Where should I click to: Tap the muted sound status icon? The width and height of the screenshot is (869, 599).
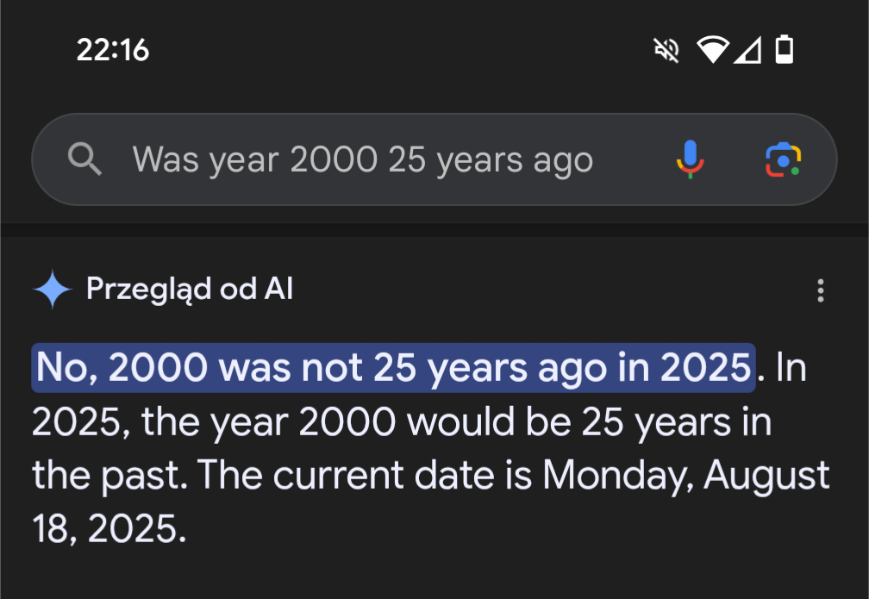pyautogui.click(x=666, y=50)
